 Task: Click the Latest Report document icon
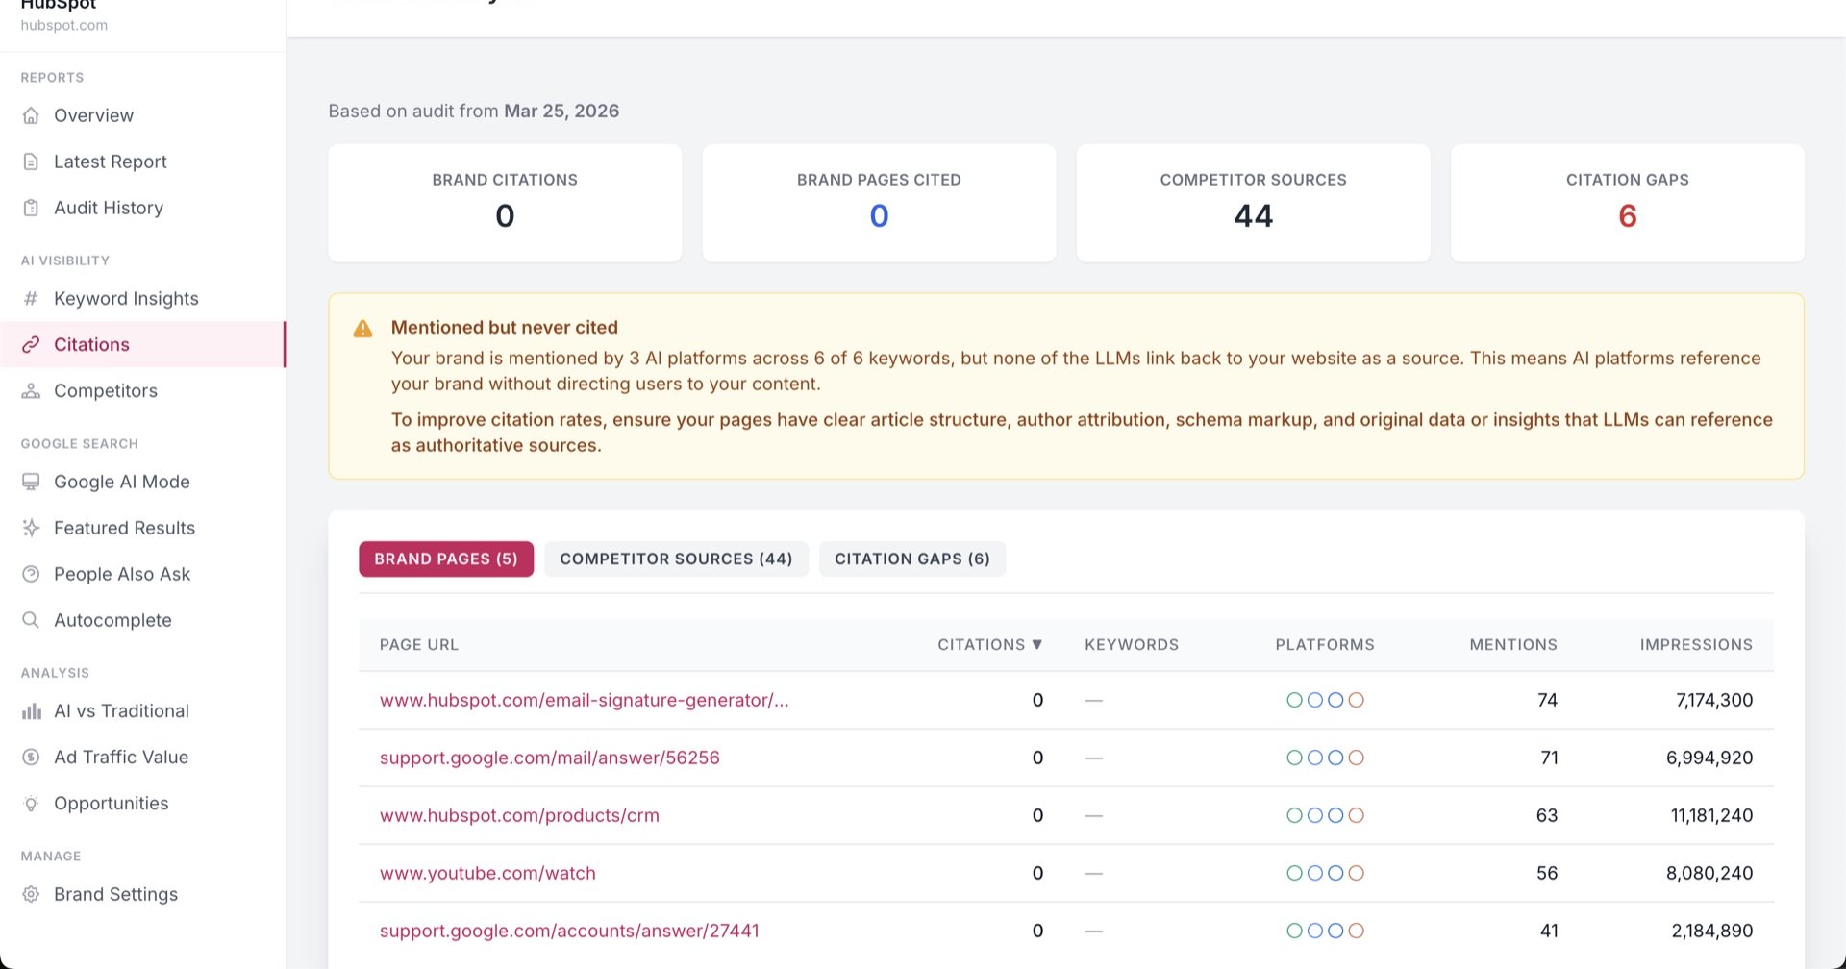31,161
